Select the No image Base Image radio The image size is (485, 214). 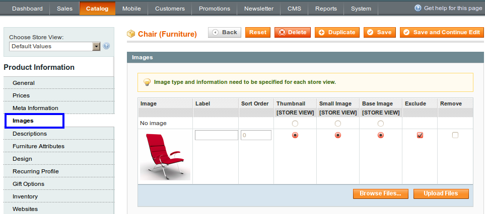[381, 124]
